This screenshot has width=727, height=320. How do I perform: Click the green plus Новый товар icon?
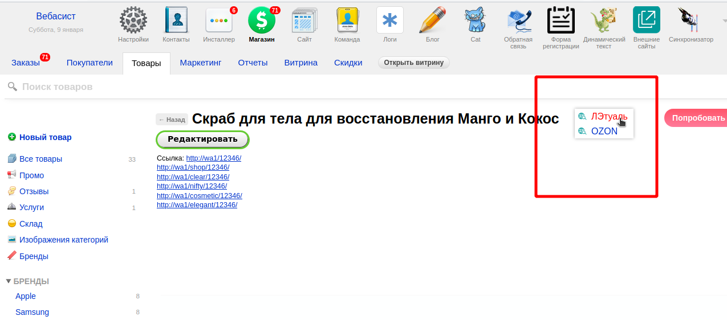click(11, 137)
